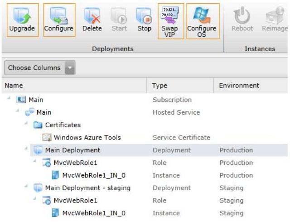Click the Windows Azure Tools certificate icon
The image size is (290, 222).
(47, 137)
